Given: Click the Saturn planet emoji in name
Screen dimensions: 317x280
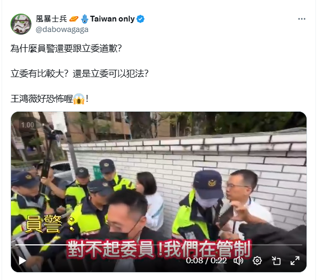Looking at the screenshot, I should click(x=73, y=19).
